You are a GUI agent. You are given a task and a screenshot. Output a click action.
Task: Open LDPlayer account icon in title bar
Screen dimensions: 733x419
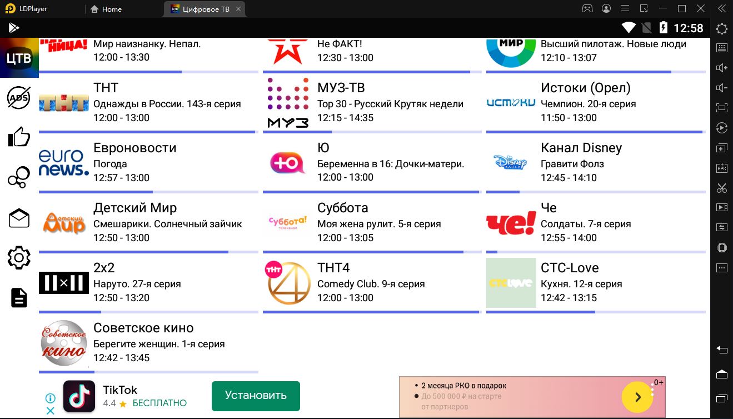point(606,8)
